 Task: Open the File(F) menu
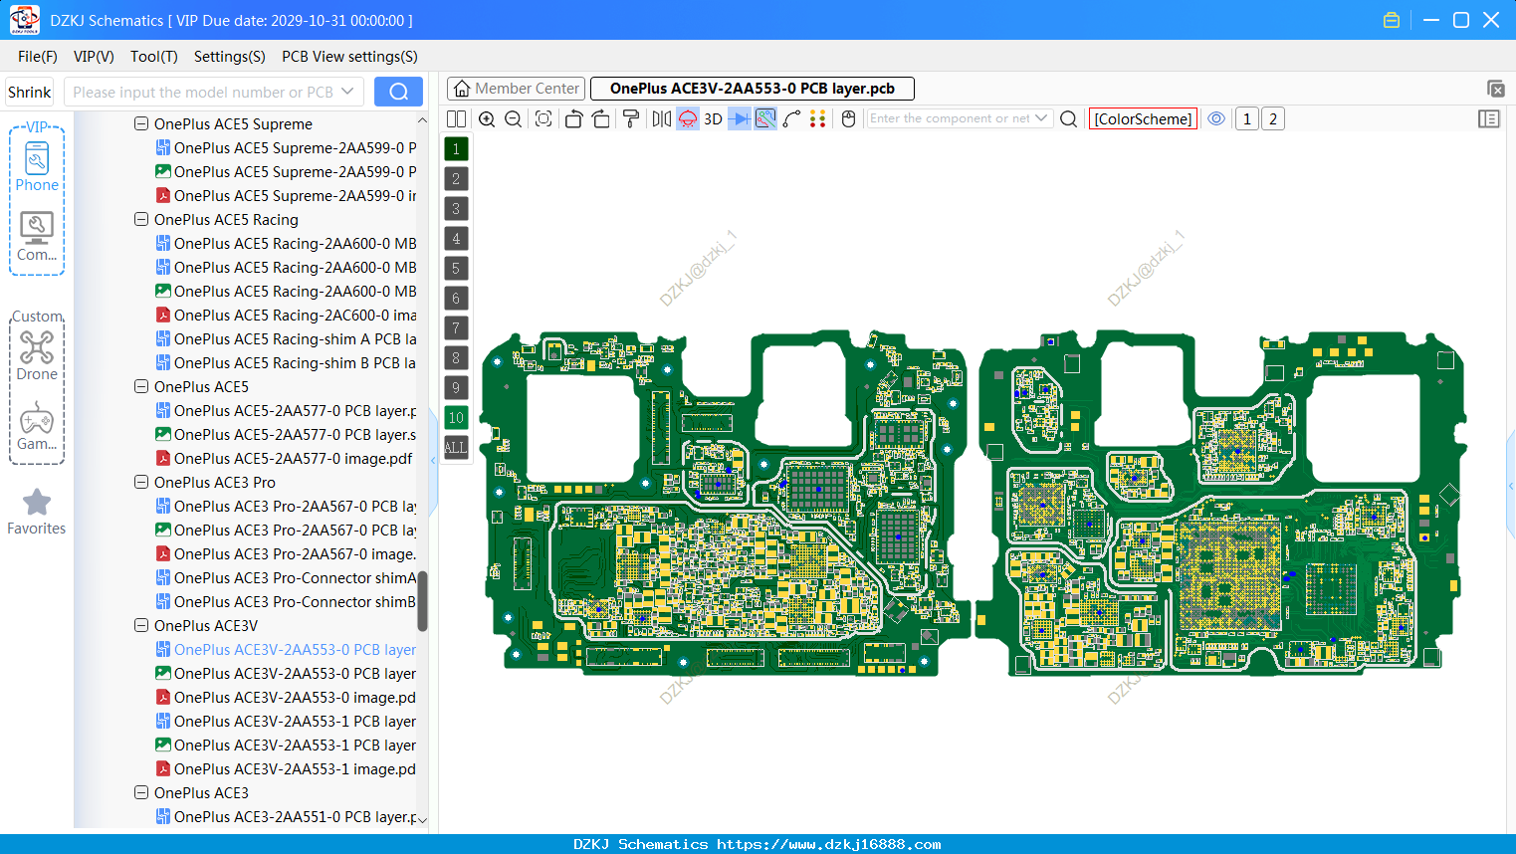(38, 57)
